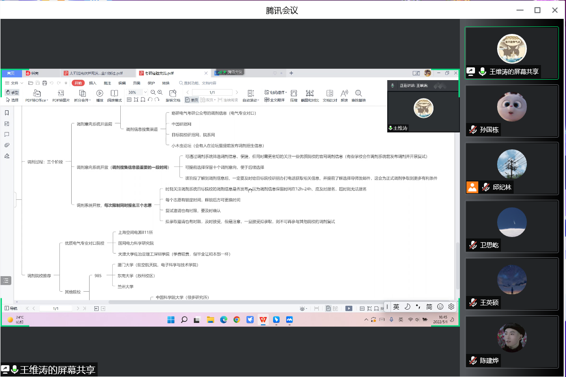Viewport: 566px width, 377px height.
Task: Open the 插入 ribbon tab
Action: point(92,83)
